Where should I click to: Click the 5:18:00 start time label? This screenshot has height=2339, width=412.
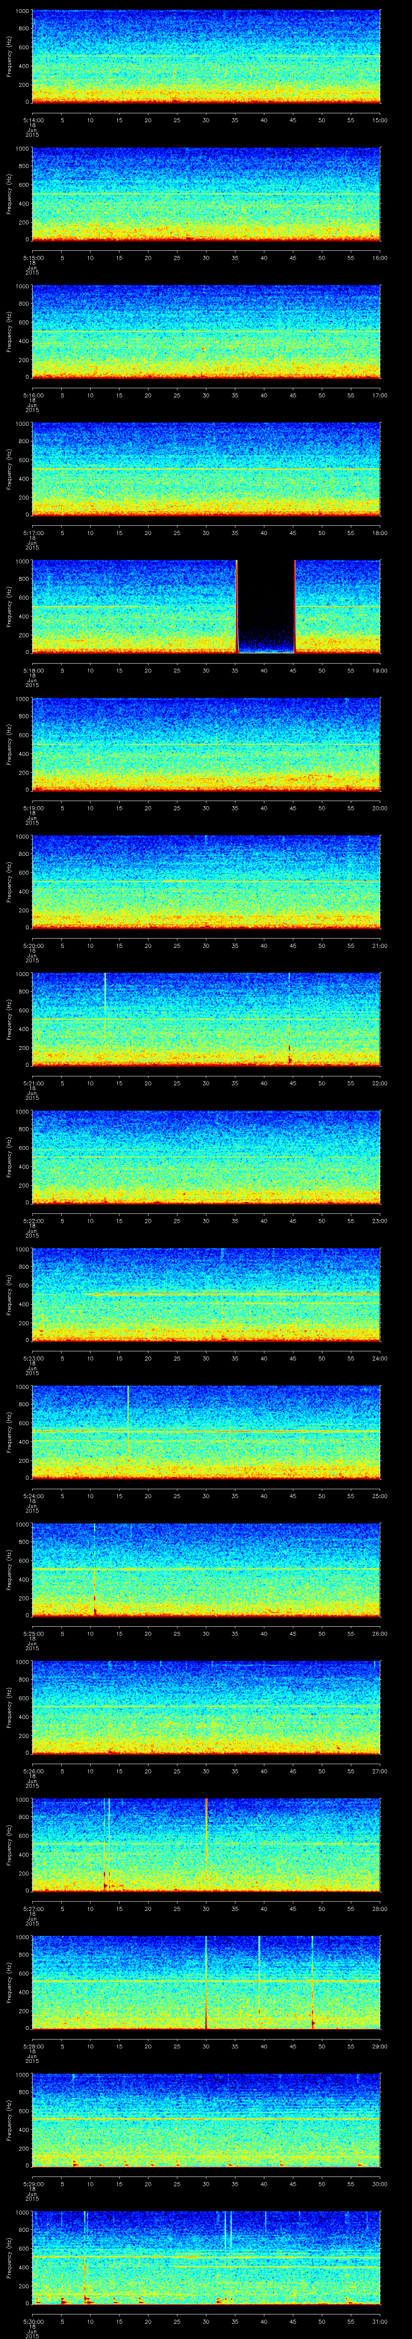tap(33, 670)
